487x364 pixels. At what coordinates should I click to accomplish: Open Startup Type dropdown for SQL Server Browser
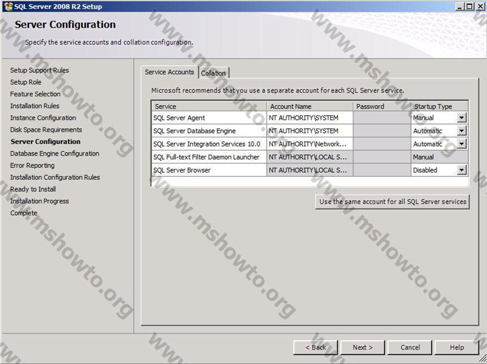462,170
